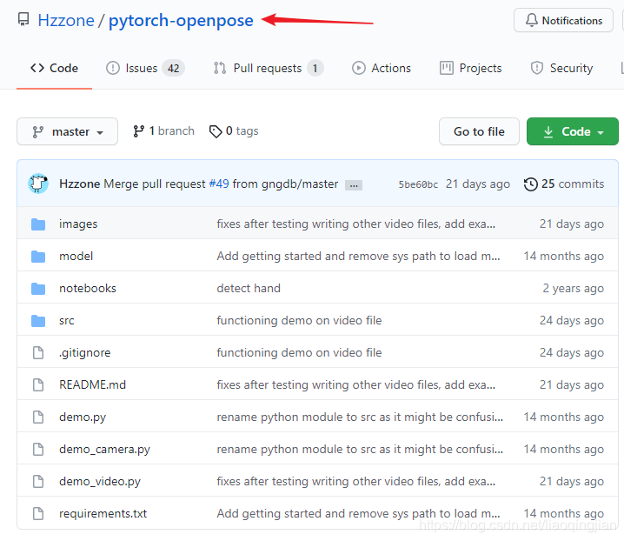The width and height of the screenshot is (624, 541).
Task: Open demo.py row 'rename python module' commit message
Action: [x=360, y=417]
